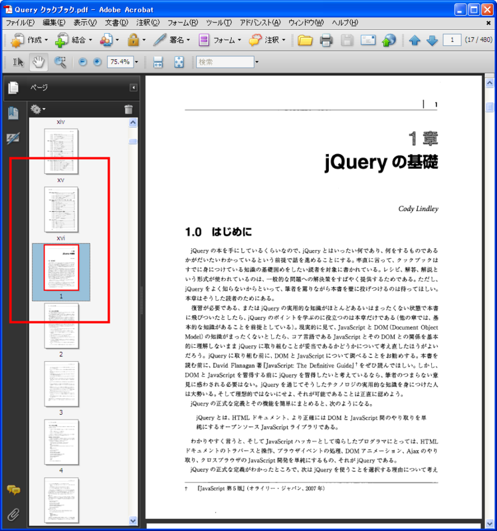Image resolution: width=497 pixels, height=531 pixels.
Task: Open the Comments panel icon
Action: point(13,490)
